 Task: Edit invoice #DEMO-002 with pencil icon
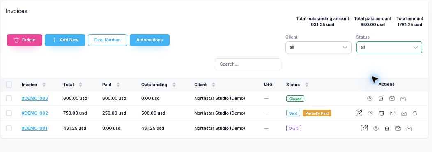coord(359,113)
